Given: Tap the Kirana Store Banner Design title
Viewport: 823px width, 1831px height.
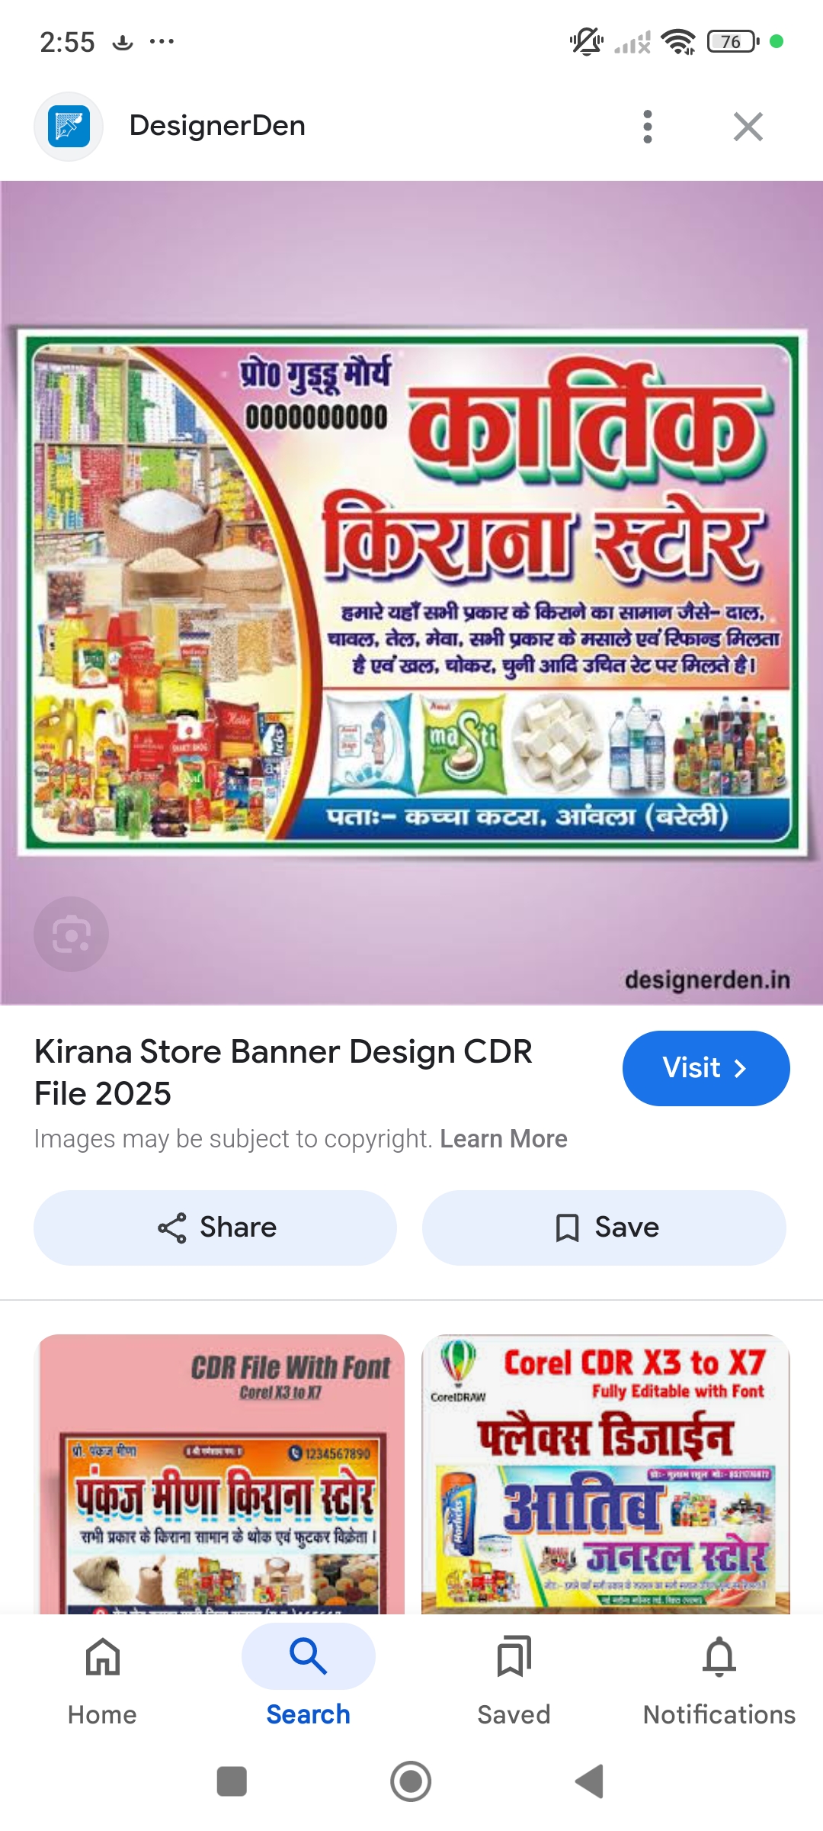Looking at the screenshot, I should tap(283, 1072).
